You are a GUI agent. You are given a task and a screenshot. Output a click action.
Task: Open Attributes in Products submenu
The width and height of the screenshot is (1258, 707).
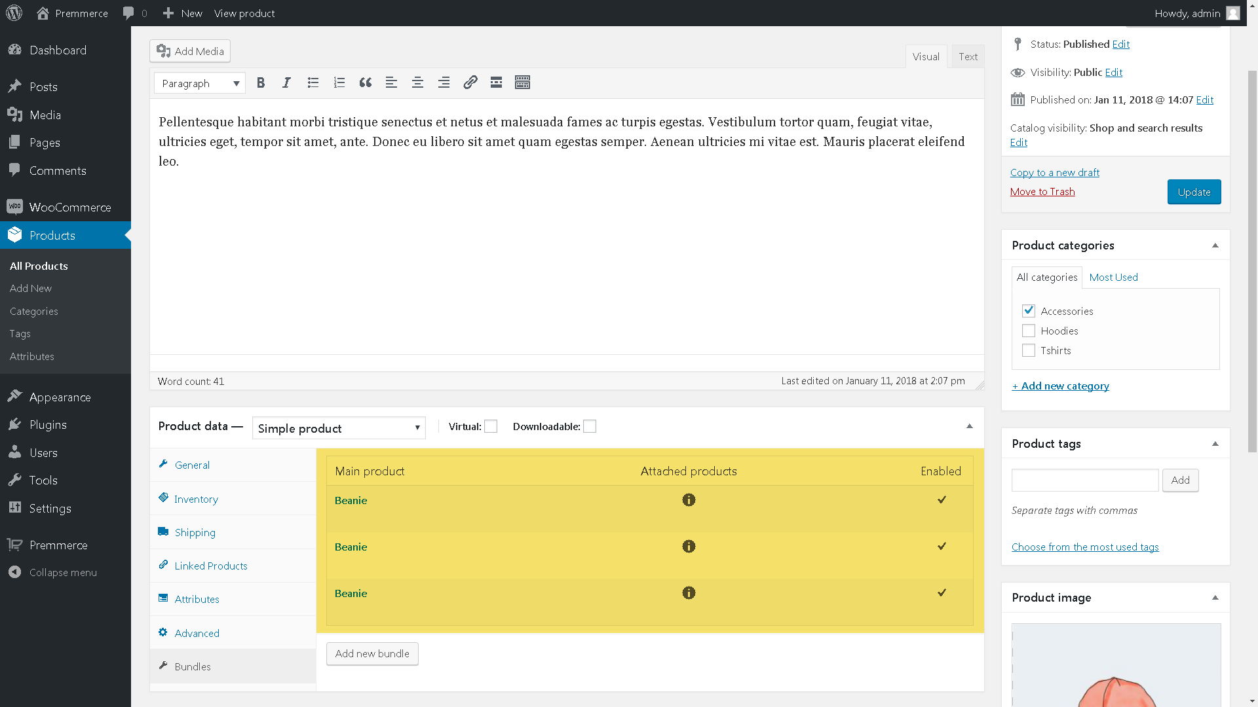32,357
